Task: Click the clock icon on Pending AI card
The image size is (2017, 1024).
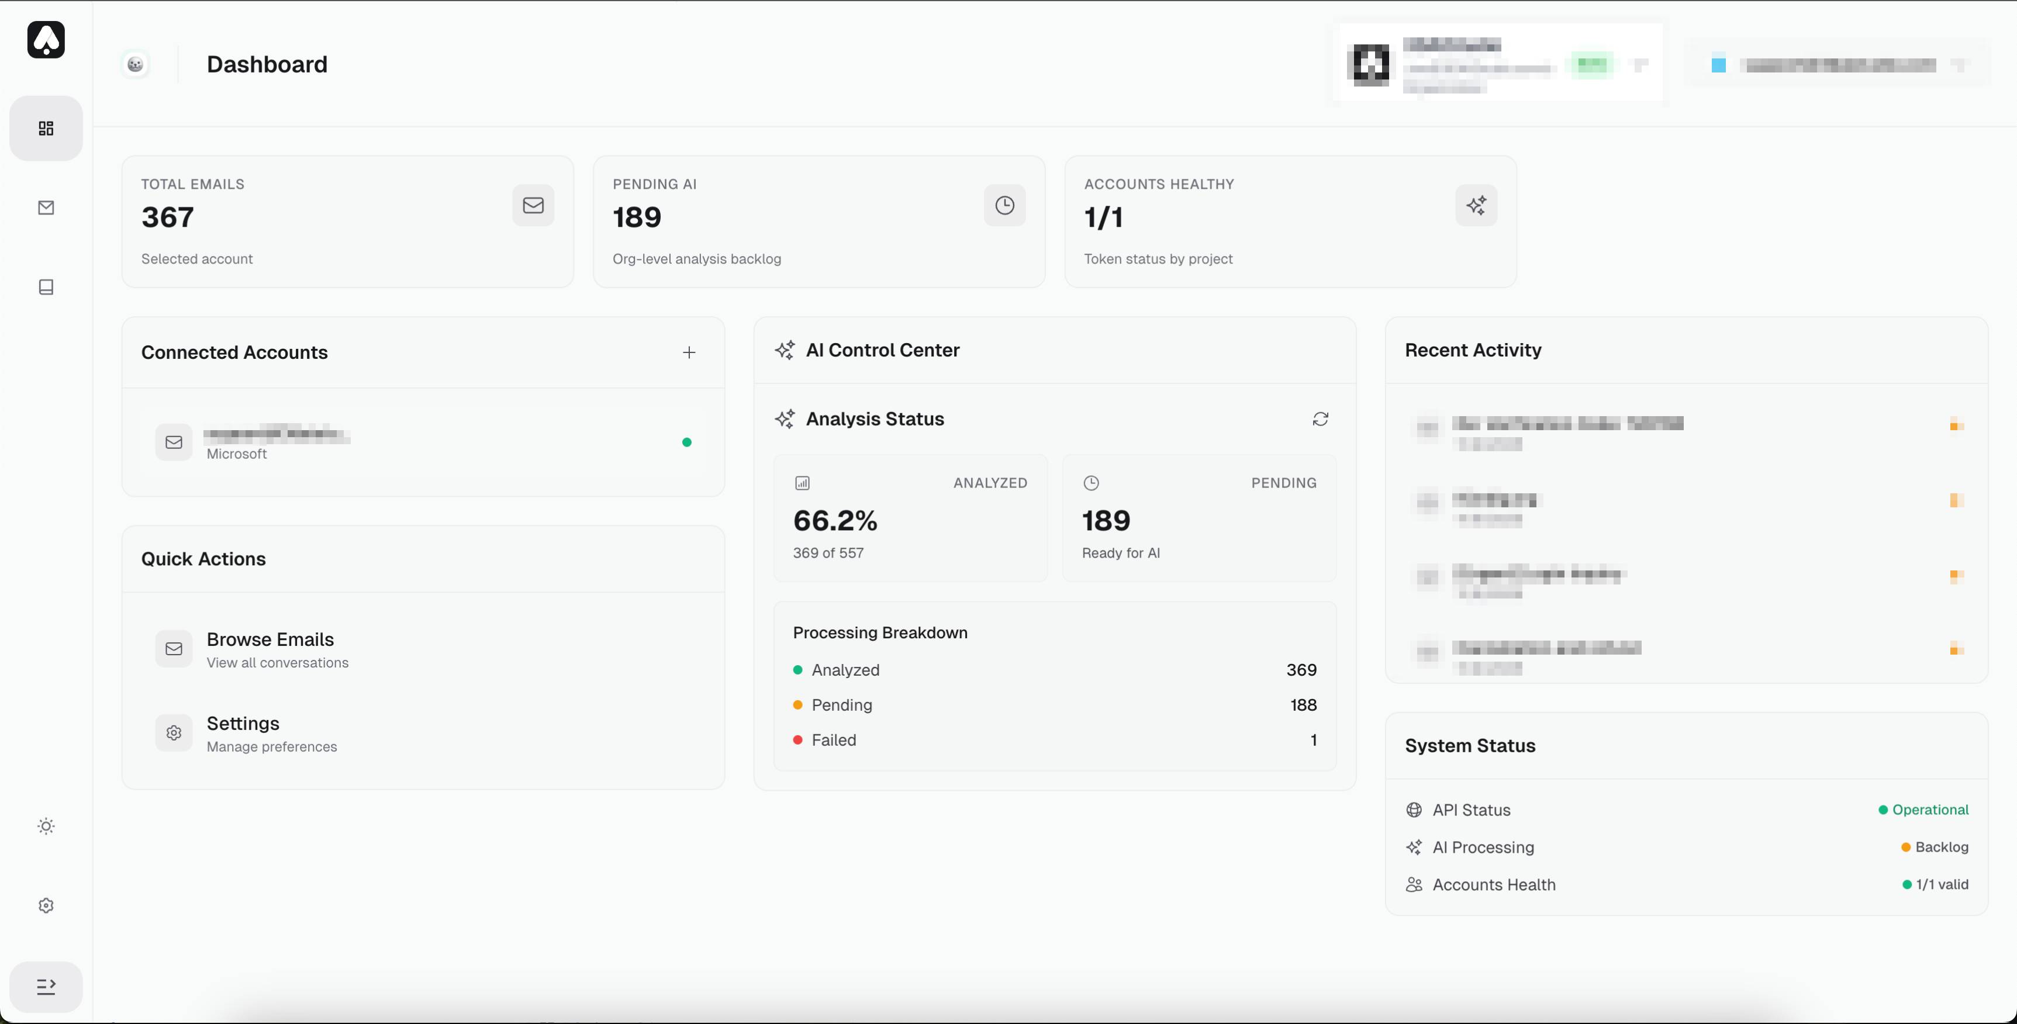Action: click(x=1004, y=205)
